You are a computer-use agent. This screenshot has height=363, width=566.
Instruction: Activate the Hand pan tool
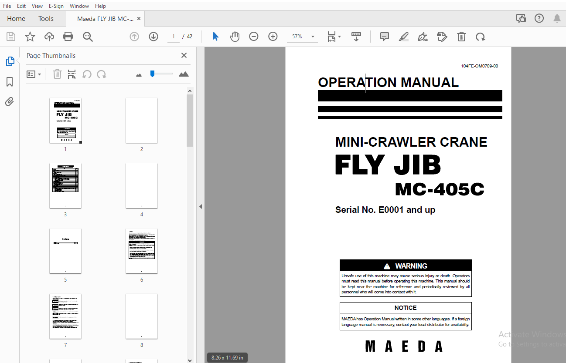click(235, 37)
